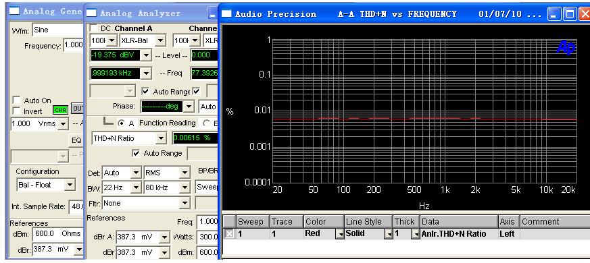Image resolution: width=590 pixels, height=263 pixels.
Task: Select the A Function Reading radio button
Action: [121, 123]
